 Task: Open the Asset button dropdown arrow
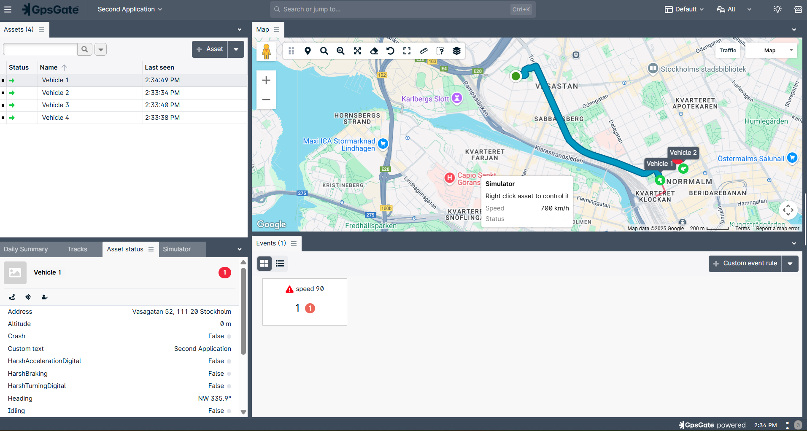click(236, 49)
